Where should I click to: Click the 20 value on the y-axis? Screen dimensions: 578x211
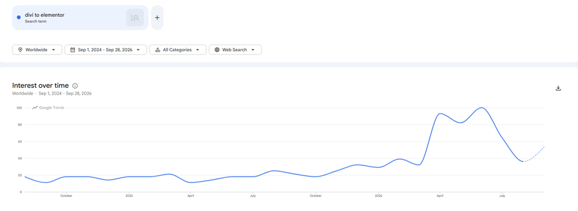(20, 175)
